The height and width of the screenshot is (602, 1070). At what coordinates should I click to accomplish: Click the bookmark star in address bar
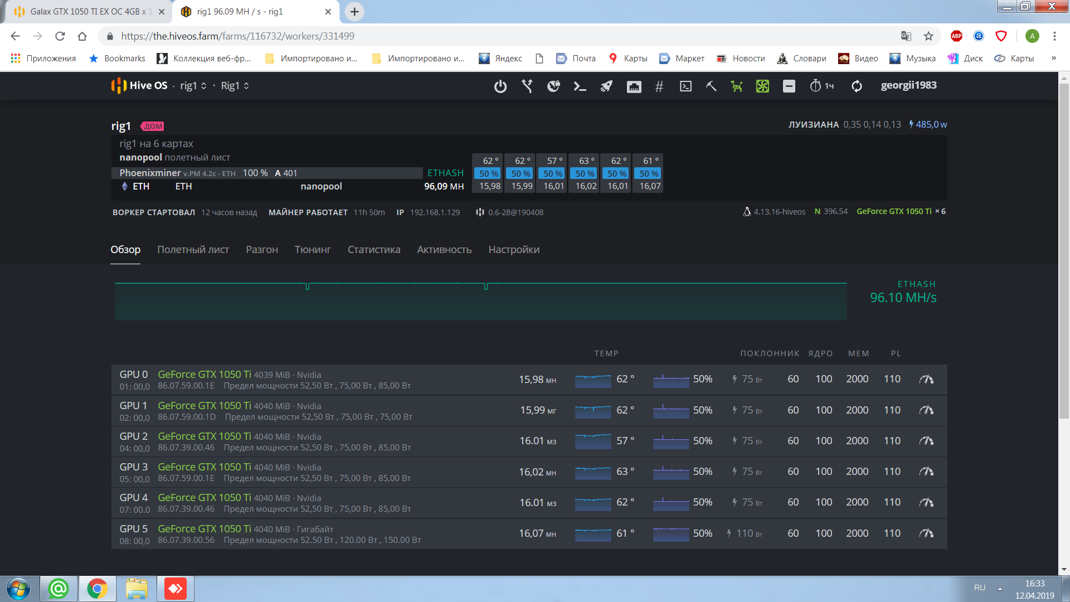[928, 36]
